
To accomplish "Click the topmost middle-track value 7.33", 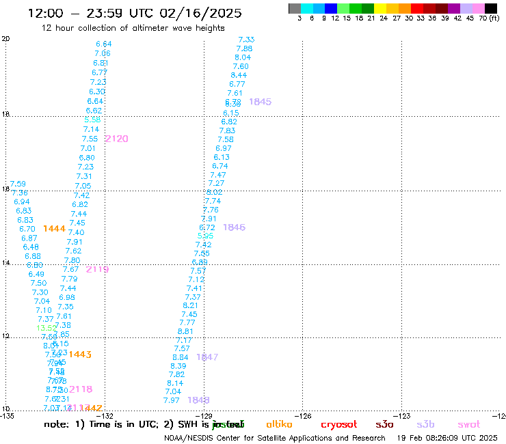I will pyautogui.click(x=246, y=40).
